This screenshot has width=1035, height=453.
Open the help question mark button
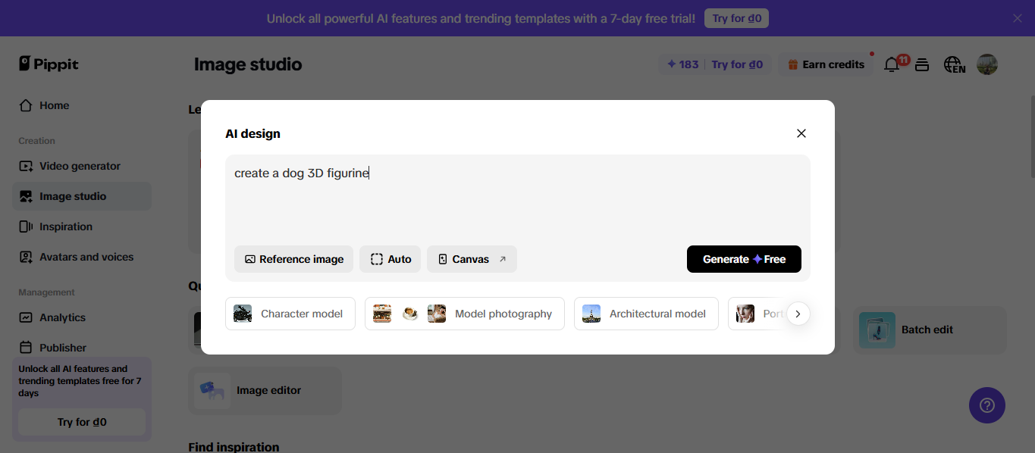coord(986,405)
